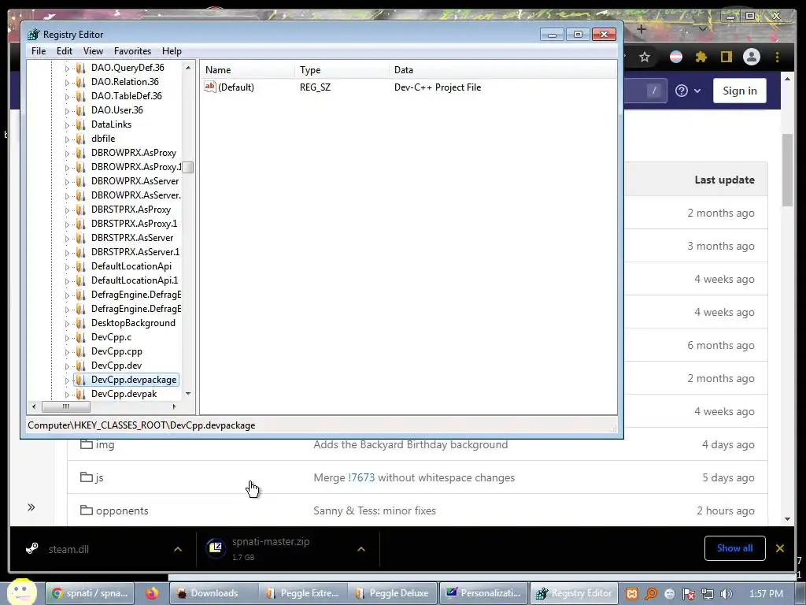Select the DBROWPRX.AsProxy key

point(134,153)
